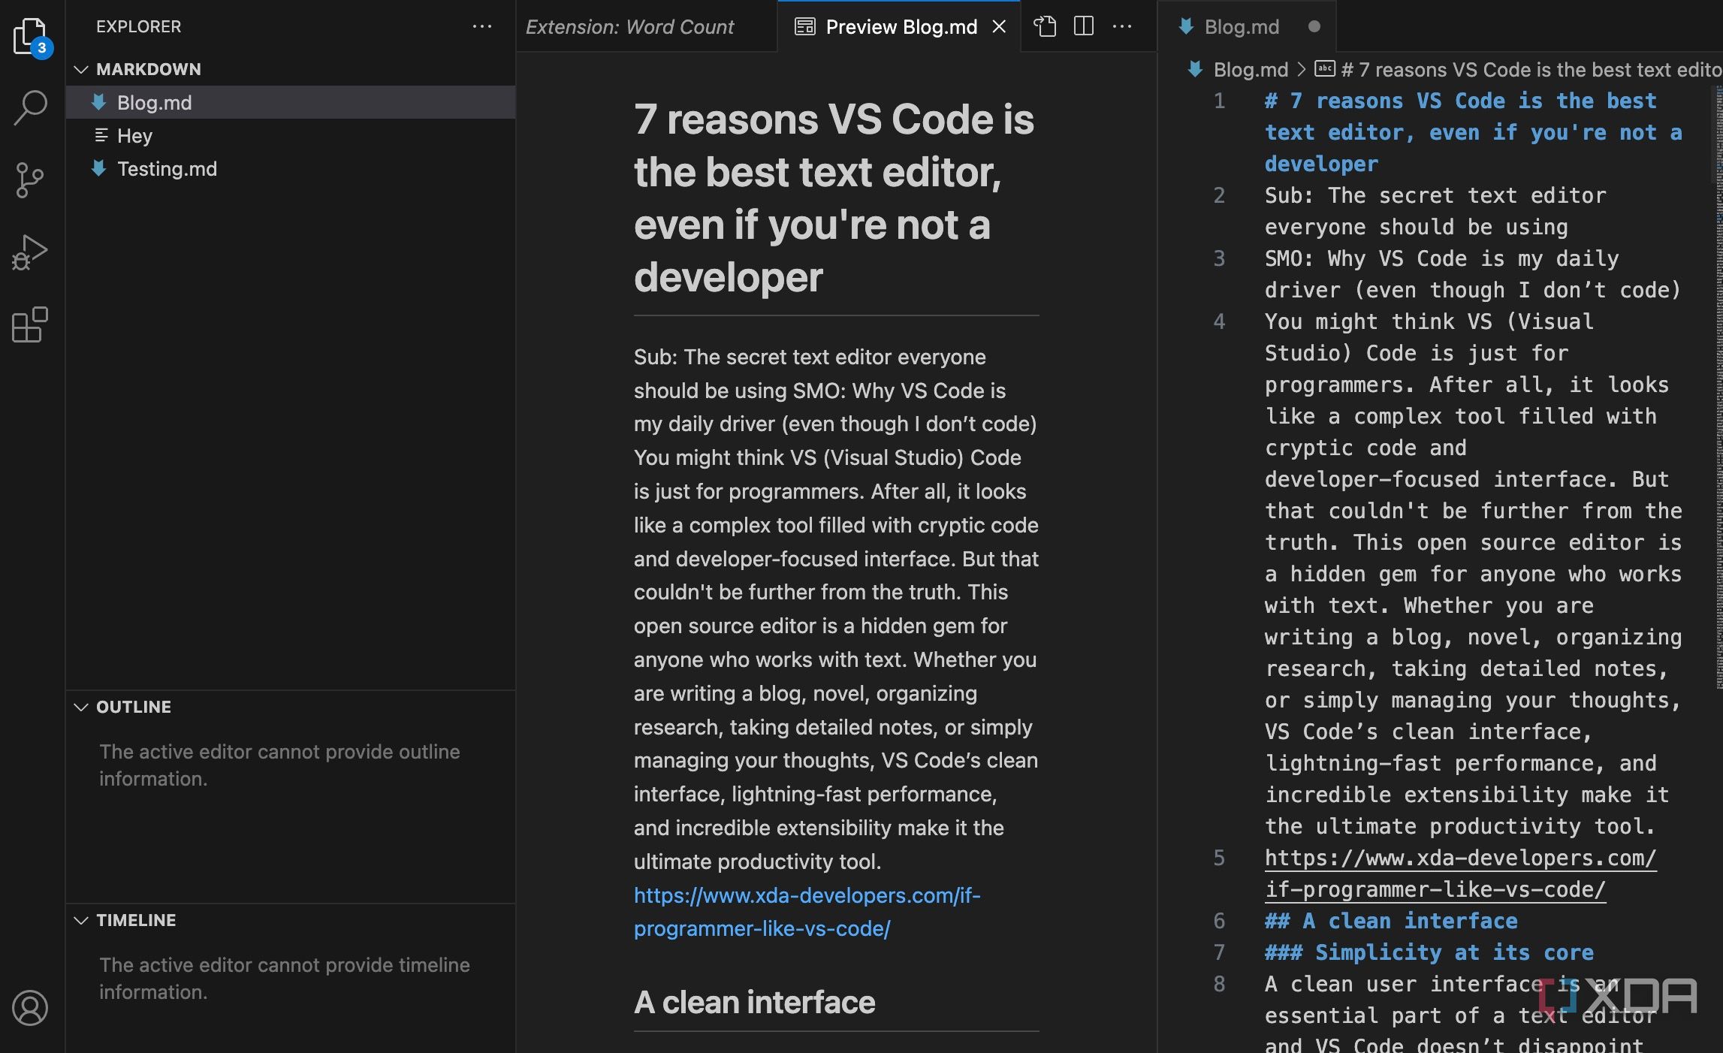Open Testing.md from the Explorer

167,169
